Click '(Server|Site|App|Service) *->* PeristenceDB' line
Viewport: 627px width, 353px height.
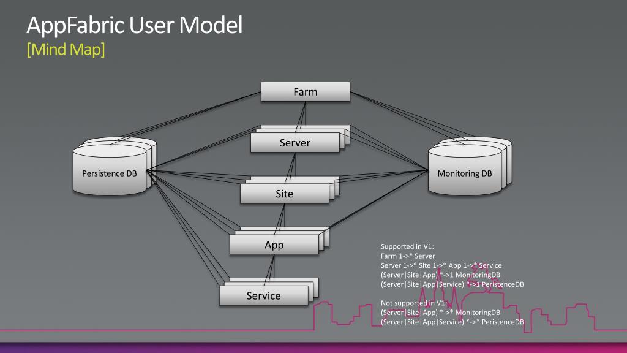pyautogui.click(x=452, y=322)
